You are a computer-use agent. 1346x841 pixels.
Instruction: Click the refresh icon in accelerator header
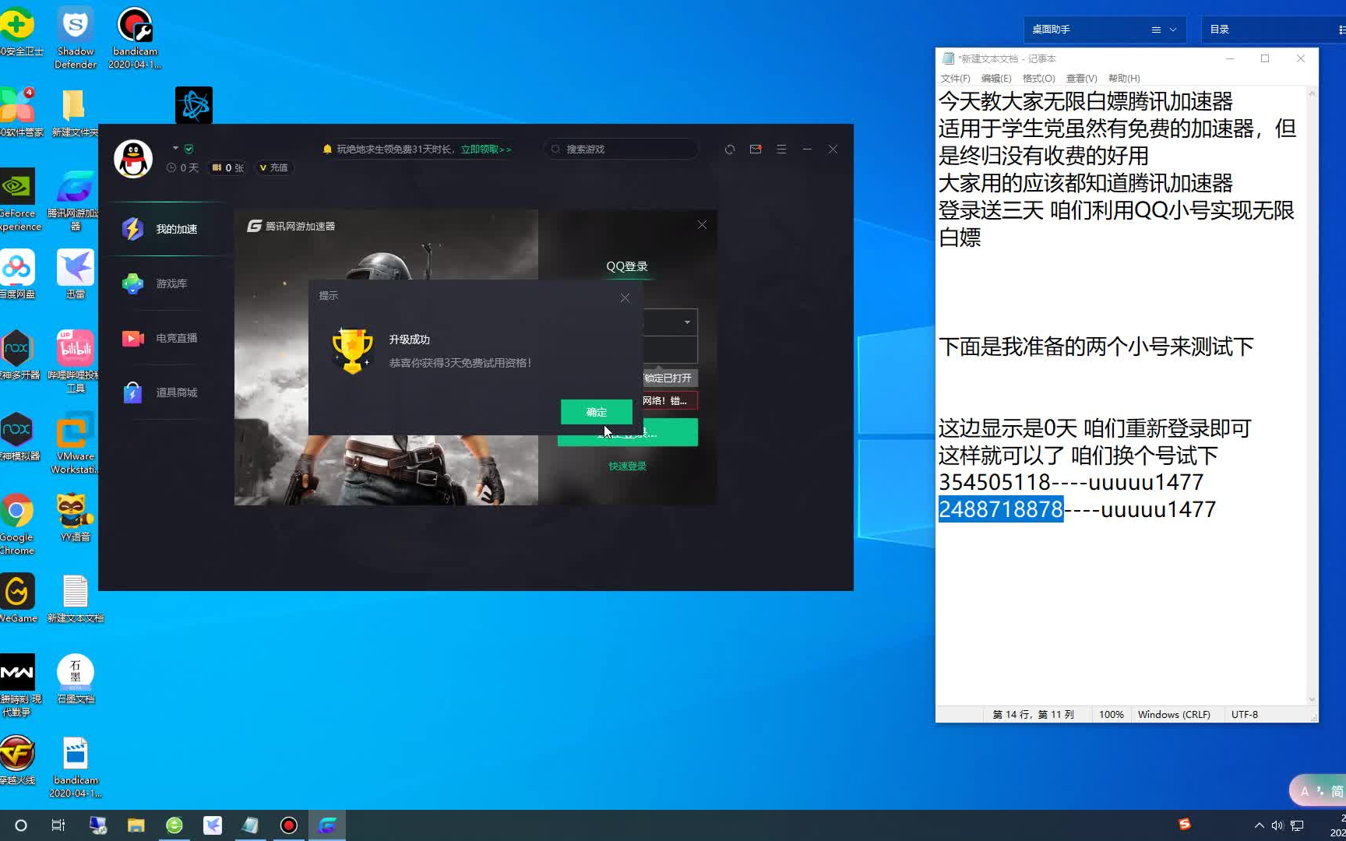pos(730,149)
